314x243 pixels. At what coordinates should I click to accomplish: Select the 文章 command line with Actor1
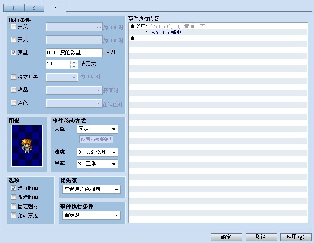coord(218,26)
